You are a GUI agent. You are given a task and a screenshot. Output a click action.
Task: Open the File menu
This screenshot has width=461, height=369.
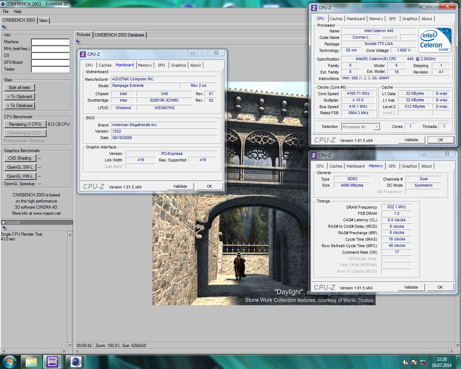pos(6,12)
